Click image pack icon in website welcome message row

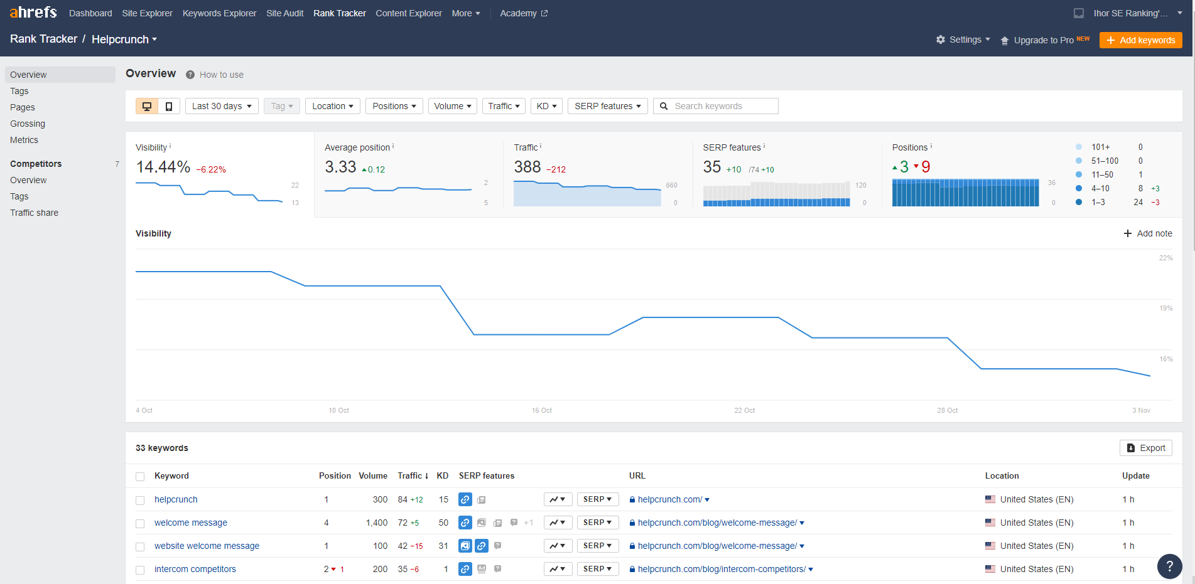point(465,546)
